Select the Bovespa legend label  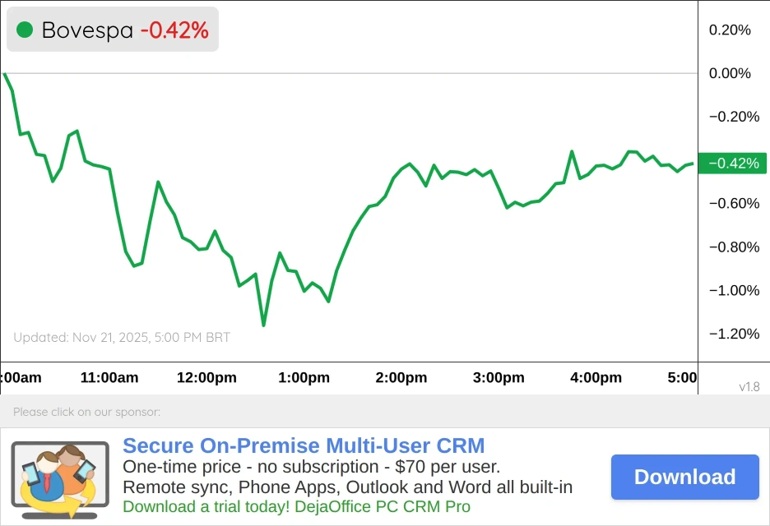[87, 30]
